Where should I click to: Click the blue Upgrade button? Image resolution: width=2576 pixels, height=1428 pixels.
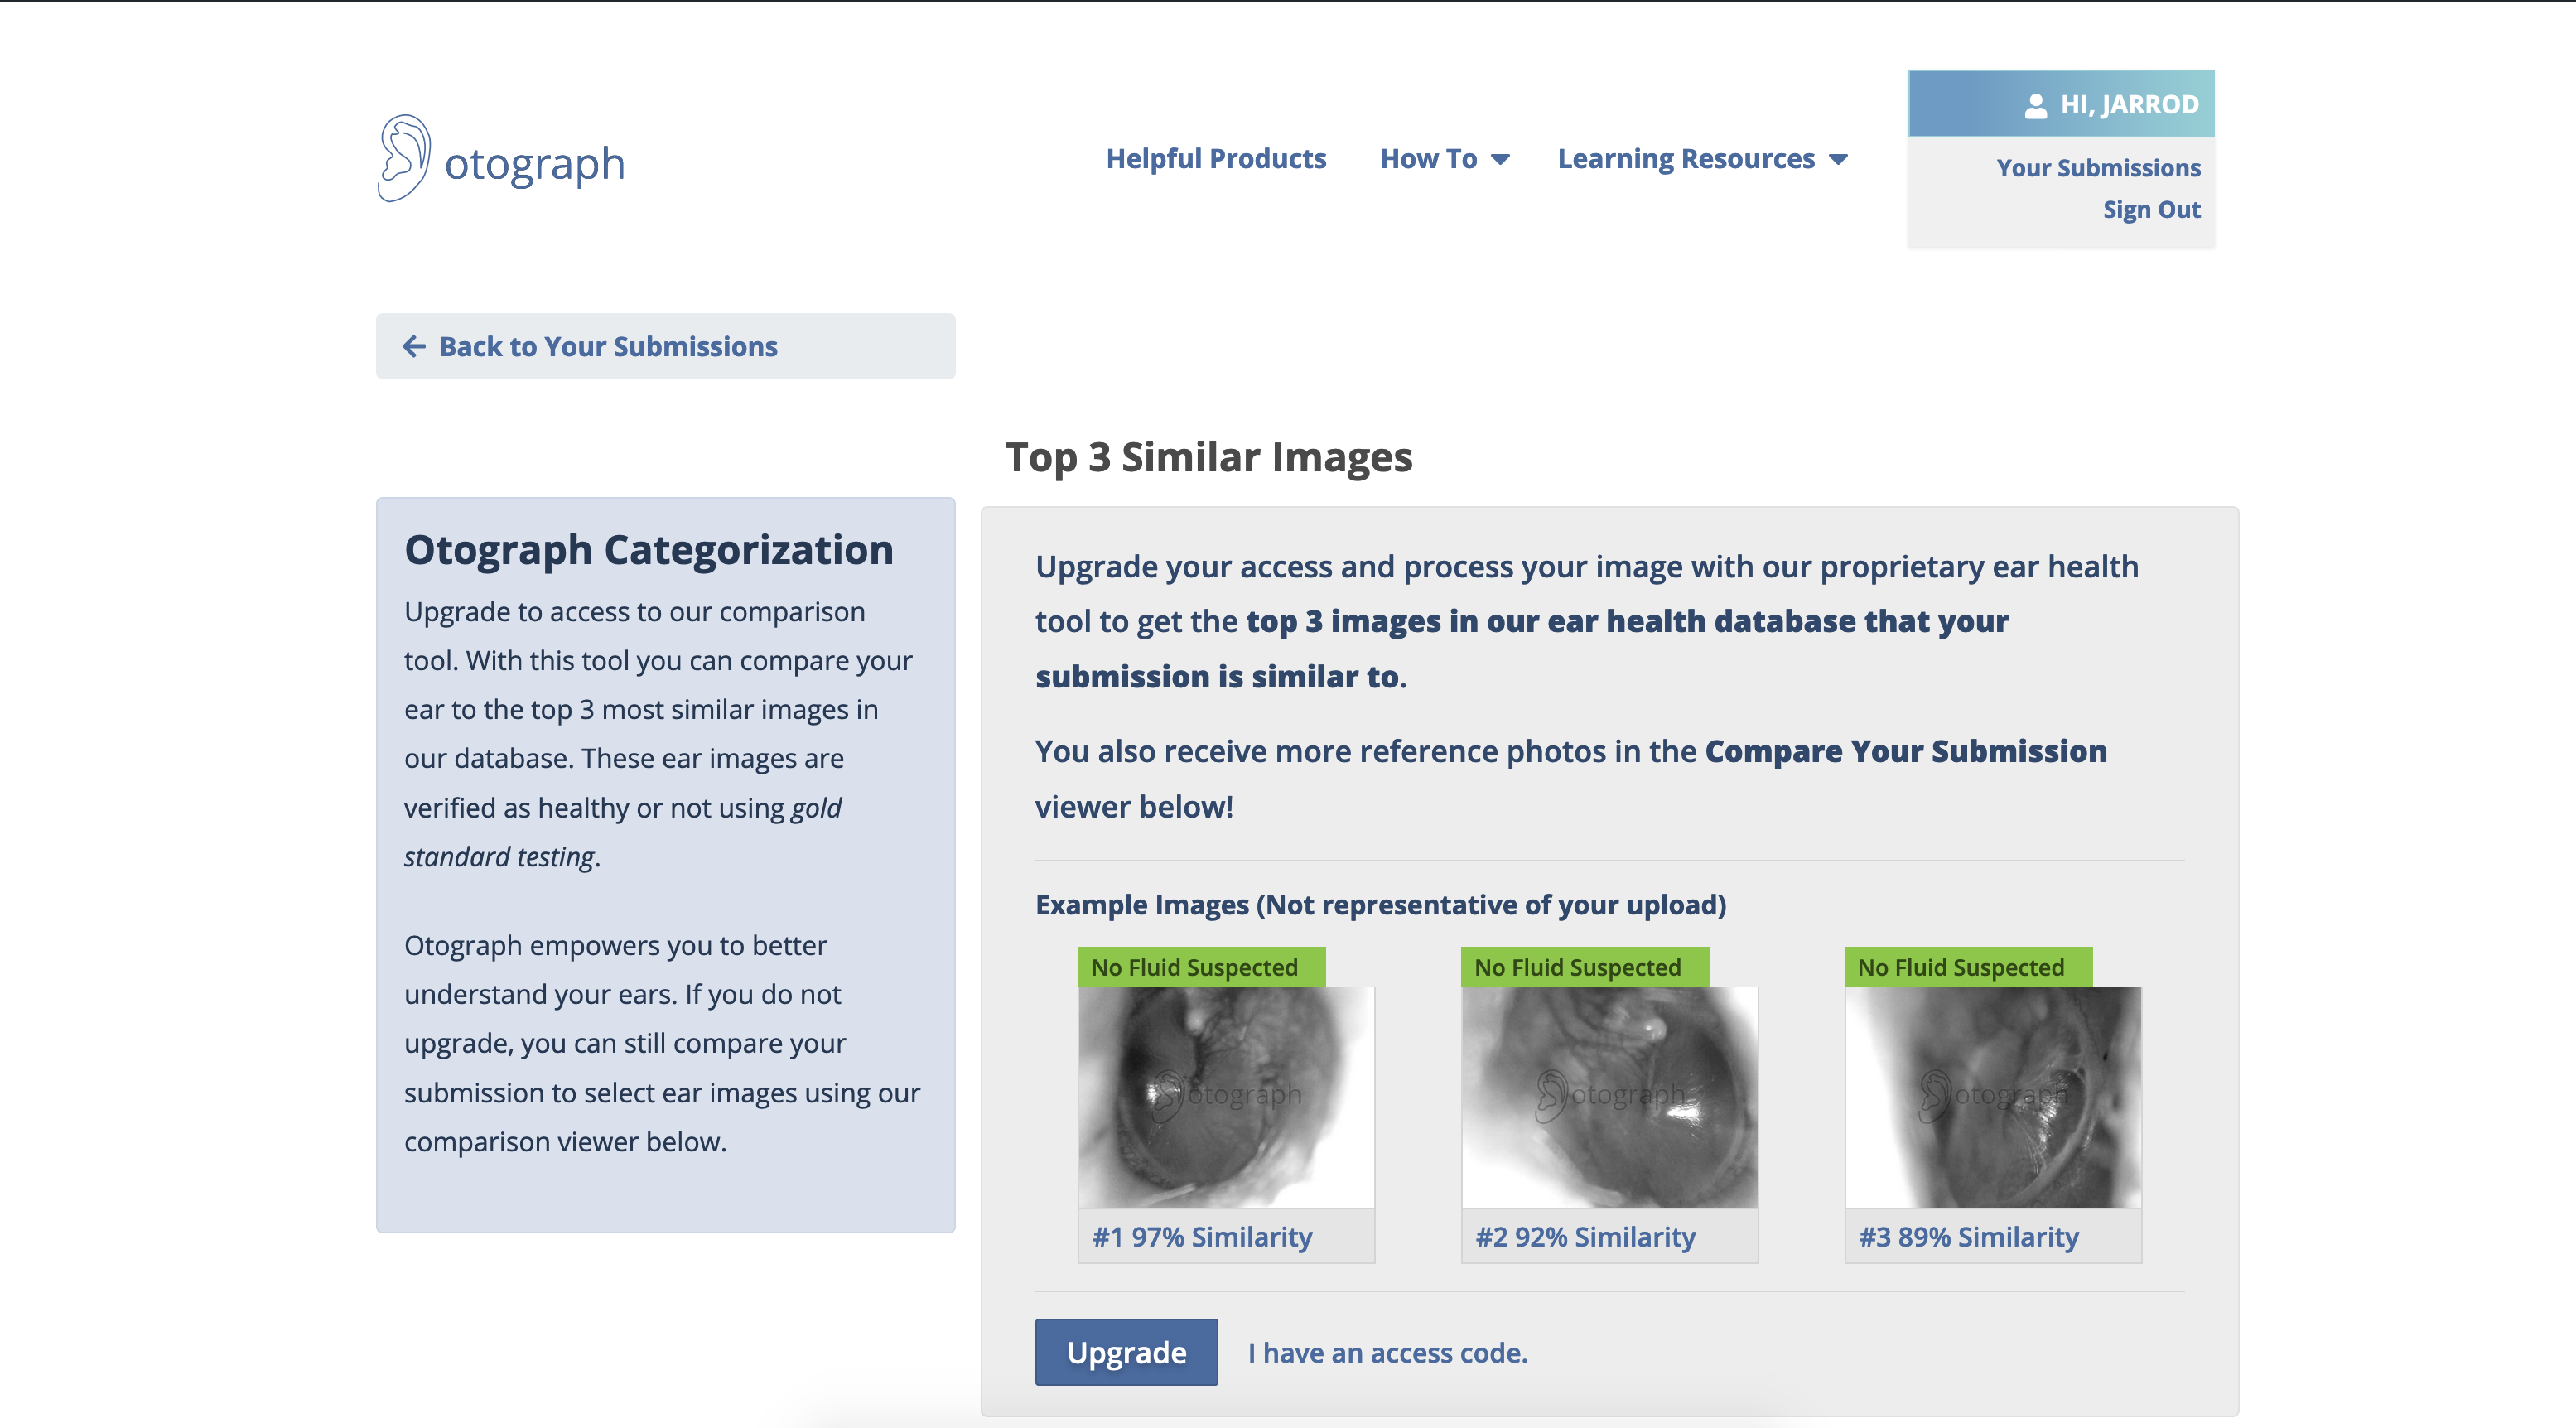coord(1126,1352)
